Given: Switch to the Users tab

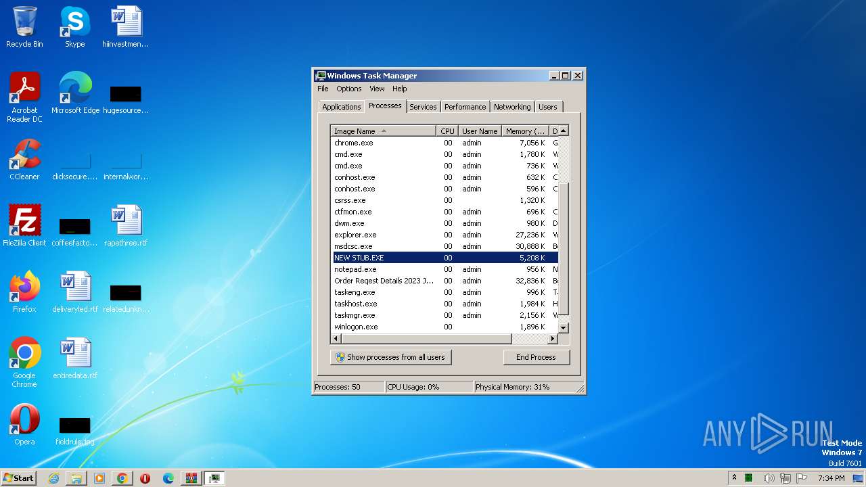Looking at the screenshot, I should tap(548, 107).
